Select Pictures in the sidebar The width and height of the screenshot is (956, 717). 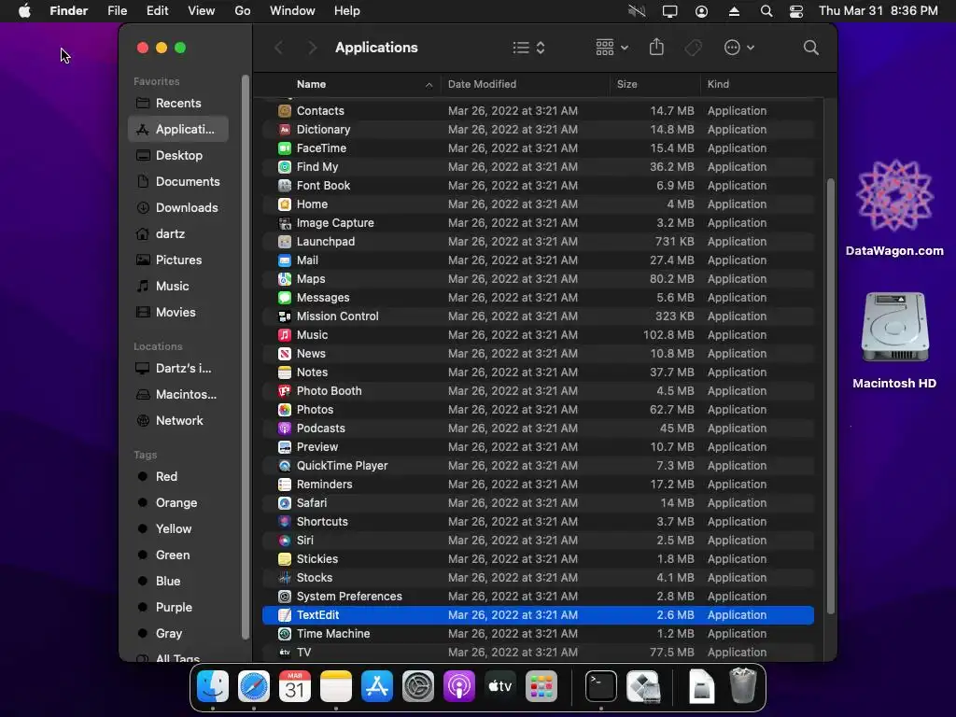coord(178,260)
